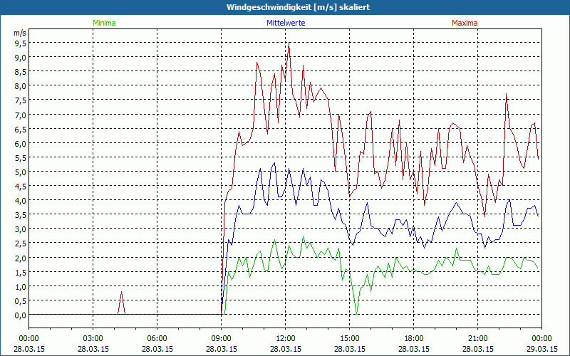Click the 12:00 time axis label

[286, 339]
